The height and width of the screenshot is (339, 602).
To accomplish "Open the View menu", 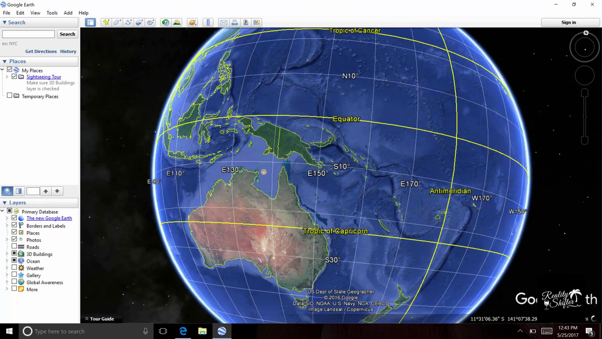I will (x=35, y=13).
